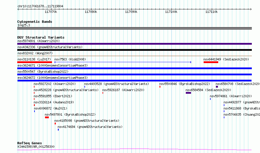Open the KIAA1598|NM_001258300 gene label
260x153 pixels.
pyautogui.click(x=36, y=147)
